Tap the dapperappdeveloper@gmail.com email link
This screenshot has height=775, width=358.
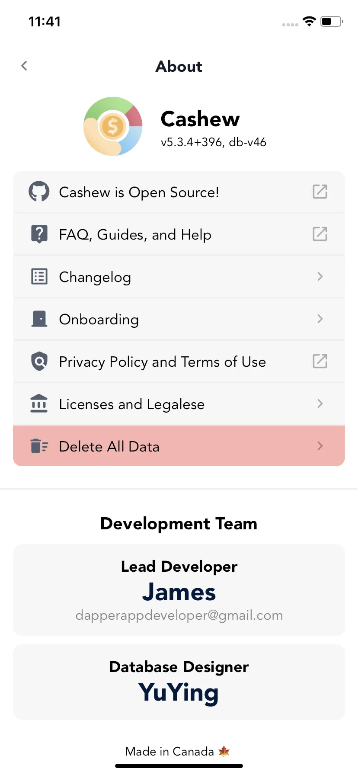click(x=179, y=615)
